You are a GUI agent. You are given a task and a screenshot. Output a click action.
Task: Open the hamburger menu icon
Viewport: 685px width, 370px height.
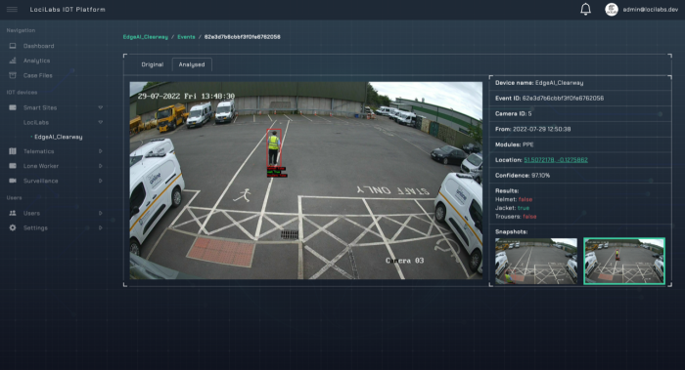12,9
